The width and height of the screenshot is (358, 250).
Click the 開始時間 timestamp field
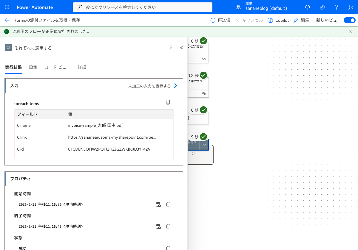(x=94, y=204)
